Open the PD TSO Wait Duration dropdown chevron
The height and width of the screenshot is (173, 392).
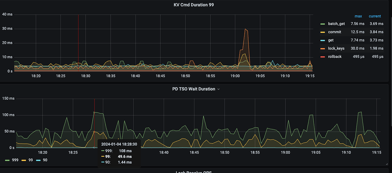pos(219,89)
